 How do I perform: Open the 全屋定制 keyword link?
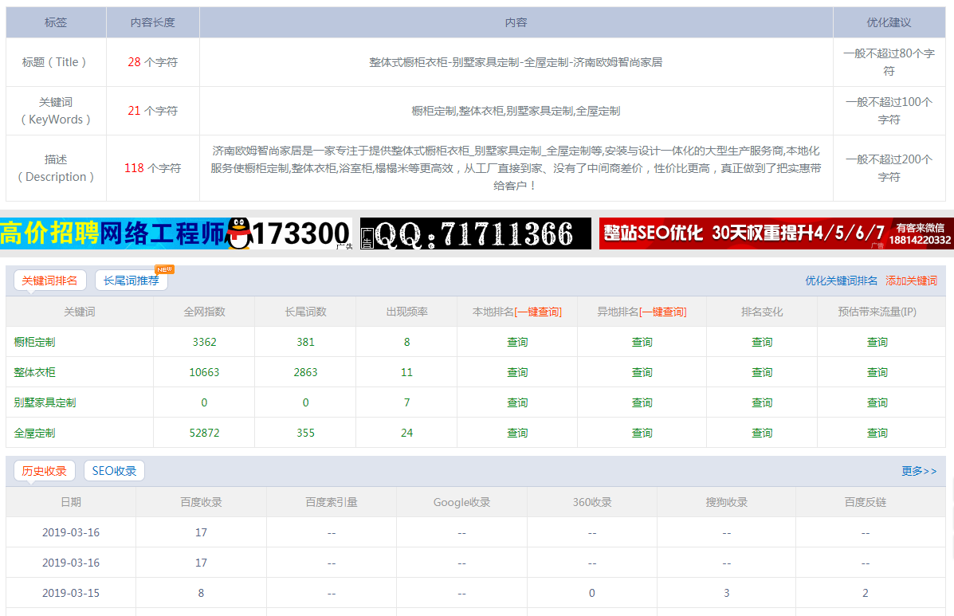point(35,433)
